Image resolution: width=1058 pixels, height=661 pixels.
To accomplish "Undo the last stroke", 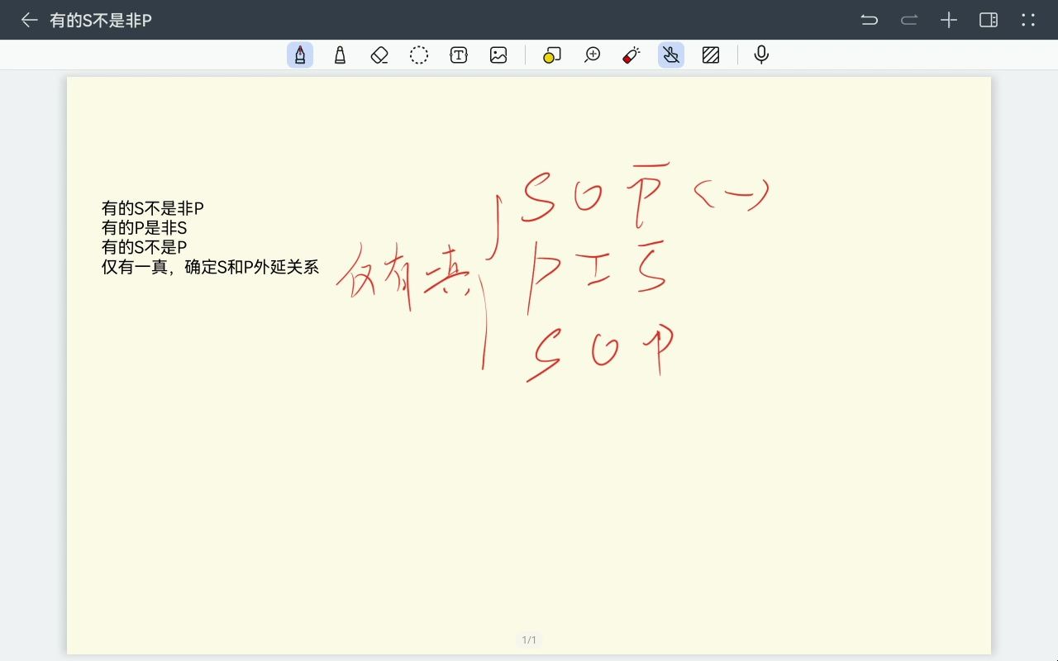I will [x=869, y=20].
